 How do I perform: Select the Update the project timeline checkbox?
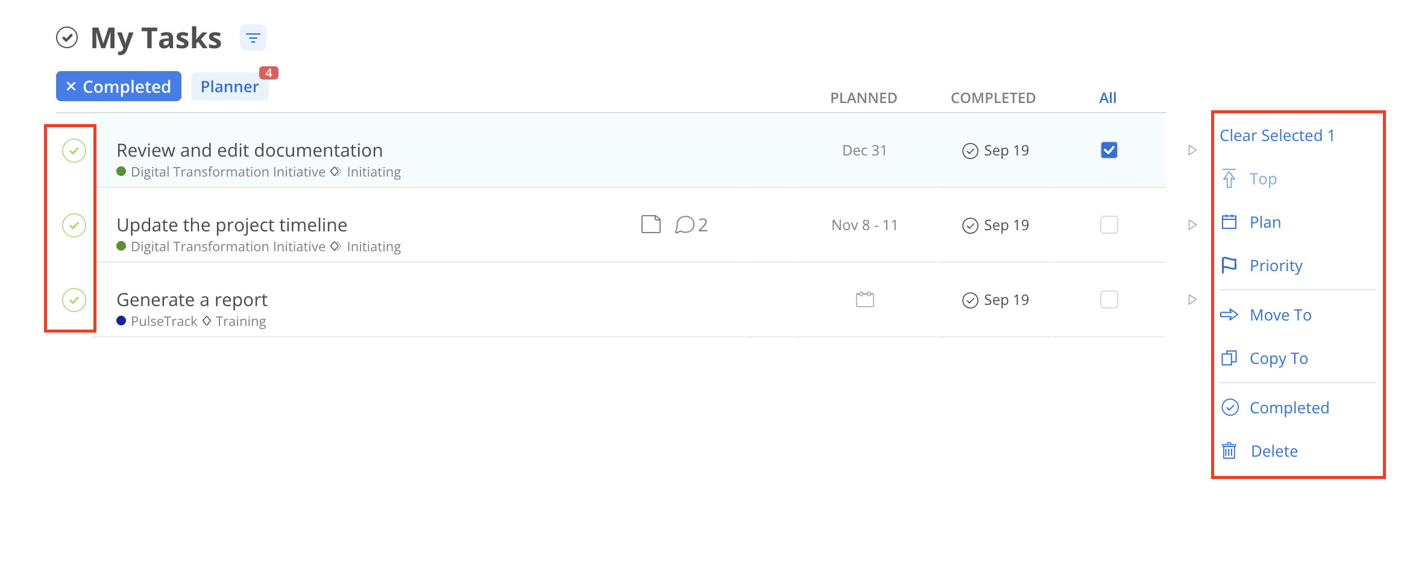1109,225
